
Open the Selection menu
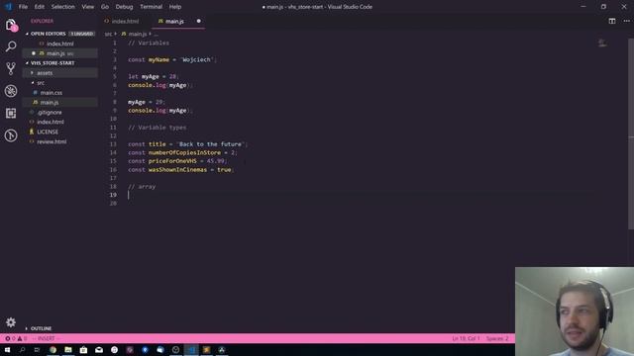click(x=62, y=7)
